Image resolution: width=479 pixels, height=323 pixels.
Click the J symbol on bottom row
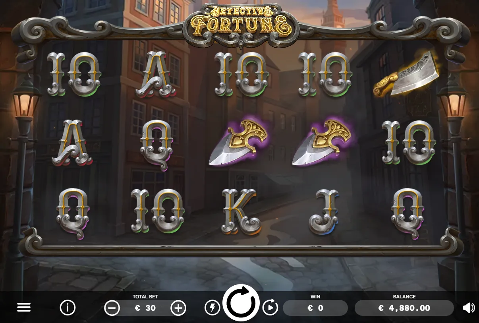(324, 212)
